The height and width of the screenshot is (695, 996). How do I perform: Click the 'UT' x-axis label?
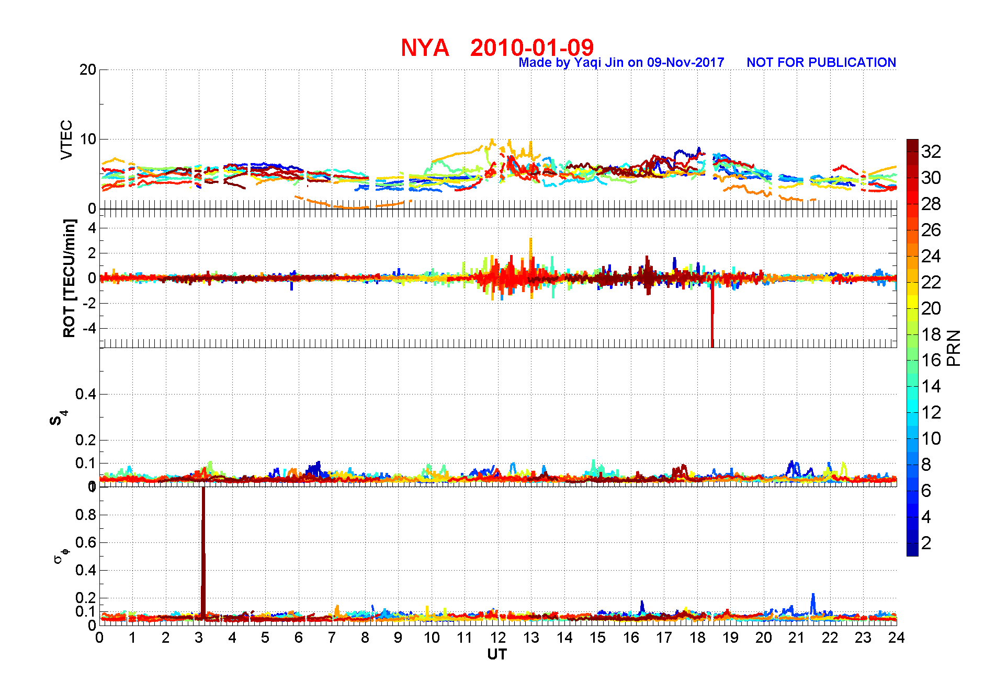click(x=497, y=654)
